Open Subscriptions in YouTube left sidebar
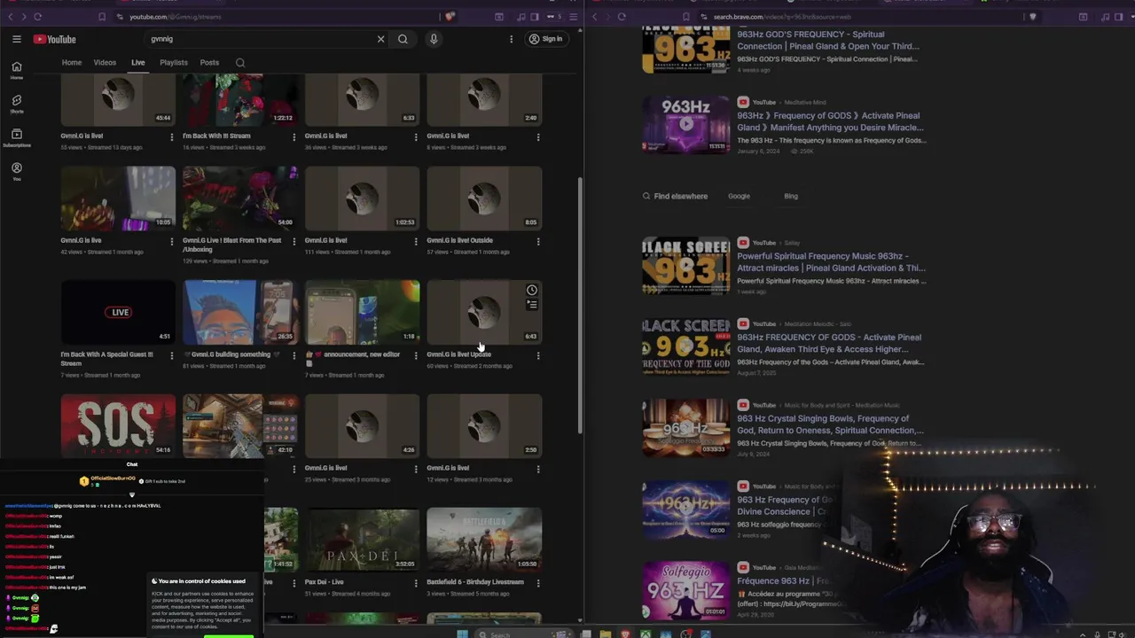This screenshot has width=1135, height=638. pyautogui.click(x=17, y=137)
